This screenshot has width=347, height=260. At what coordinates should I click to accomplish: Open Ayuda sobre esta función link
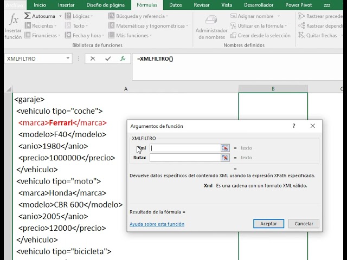point(157,224)
